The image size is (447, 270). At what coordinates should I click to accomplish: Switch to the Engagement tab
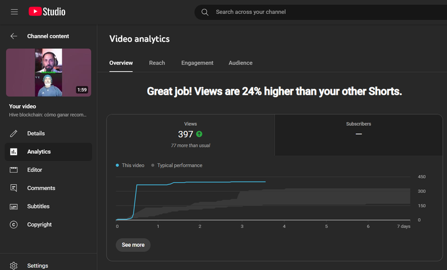[197, 63]
